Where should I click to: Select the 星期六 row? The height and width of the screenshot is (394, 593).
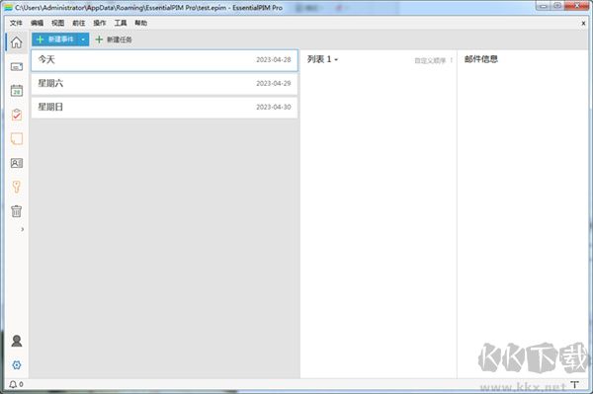164,84
